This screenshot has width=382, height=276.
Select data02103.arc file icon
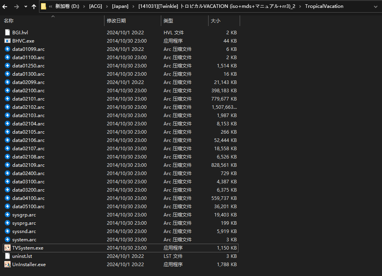pos(7,115)
